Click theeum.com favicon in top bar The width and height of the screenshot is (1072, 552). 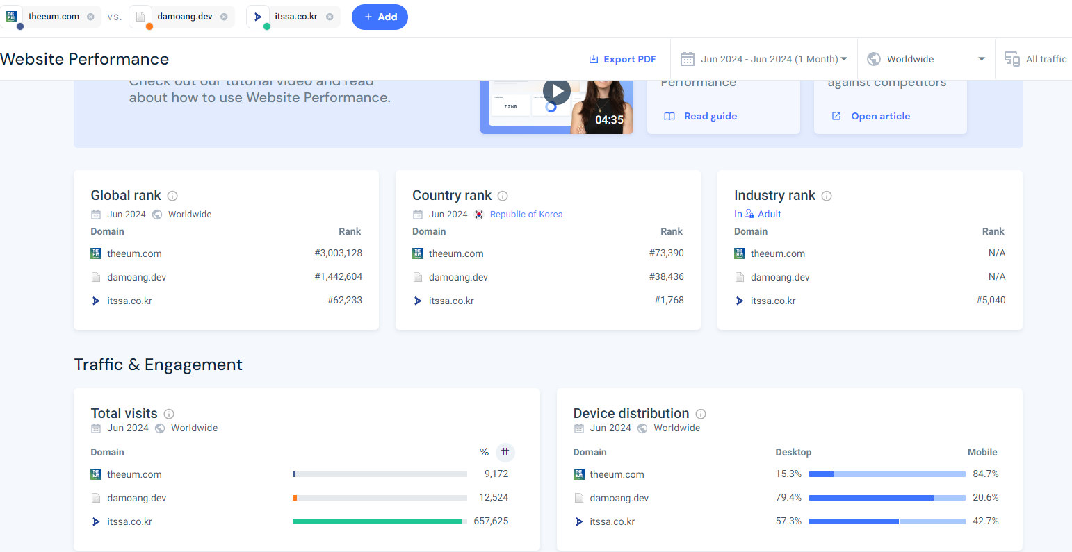coord(11,17)
